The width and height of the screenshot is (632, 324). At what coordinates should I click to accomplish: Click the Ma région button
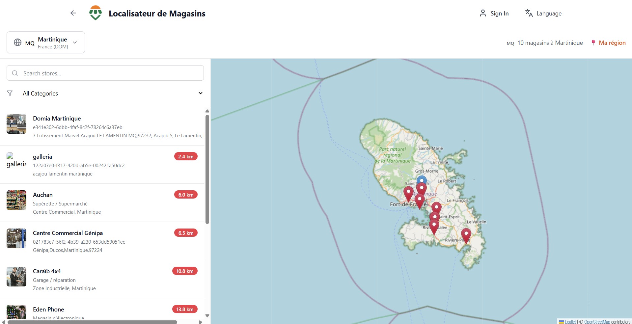[x=608, y=43]
